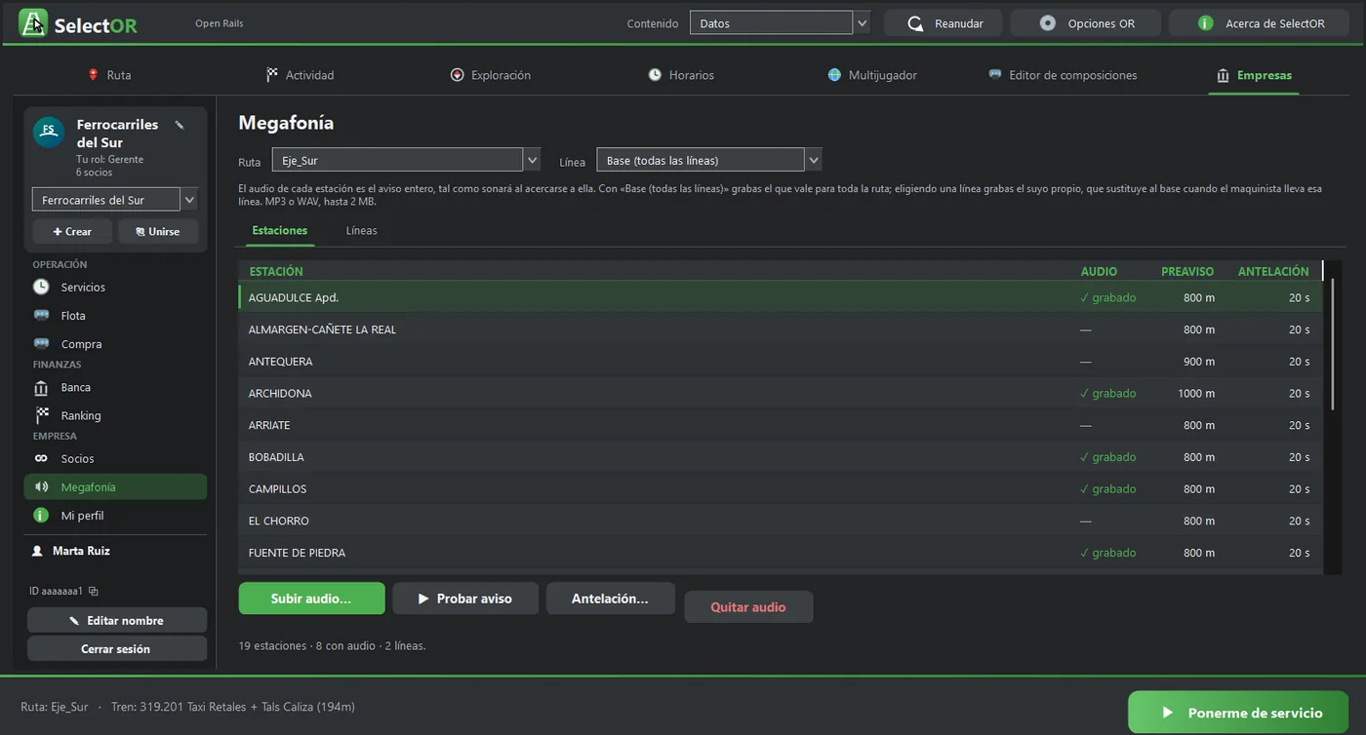
Task: Select the ALMARGEN-CAÑETE LA REAL row
Action: tap(781, 329)
